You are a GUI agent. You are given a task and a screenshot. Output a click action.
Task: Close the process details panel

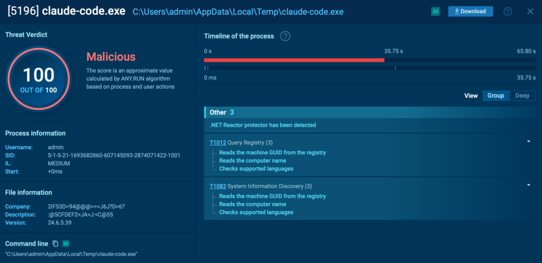pyautogui.click(x=530, y=12)
